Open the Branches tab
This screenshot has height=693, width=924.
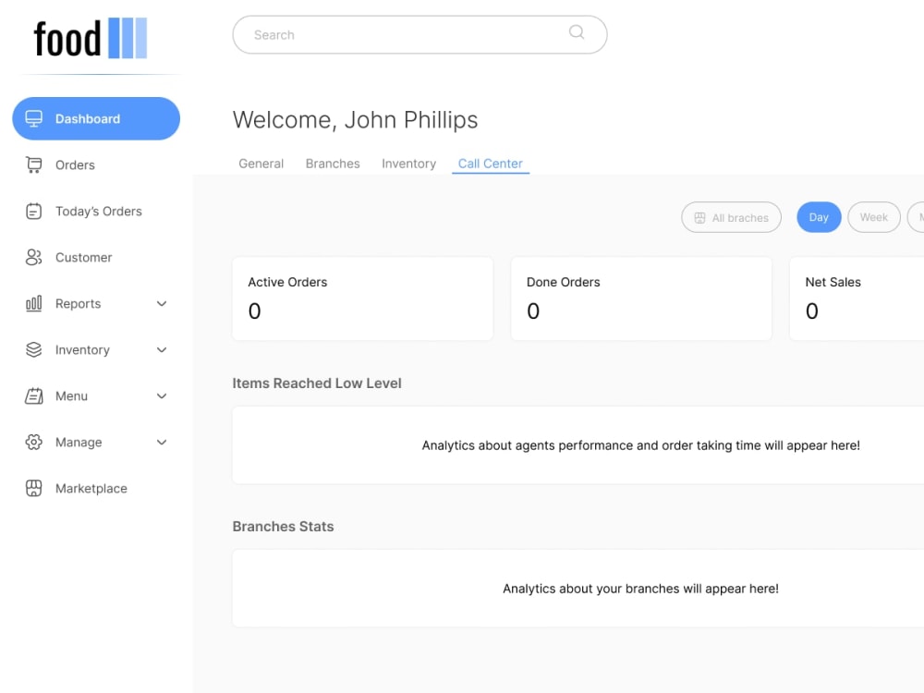(x=333, y=164)
